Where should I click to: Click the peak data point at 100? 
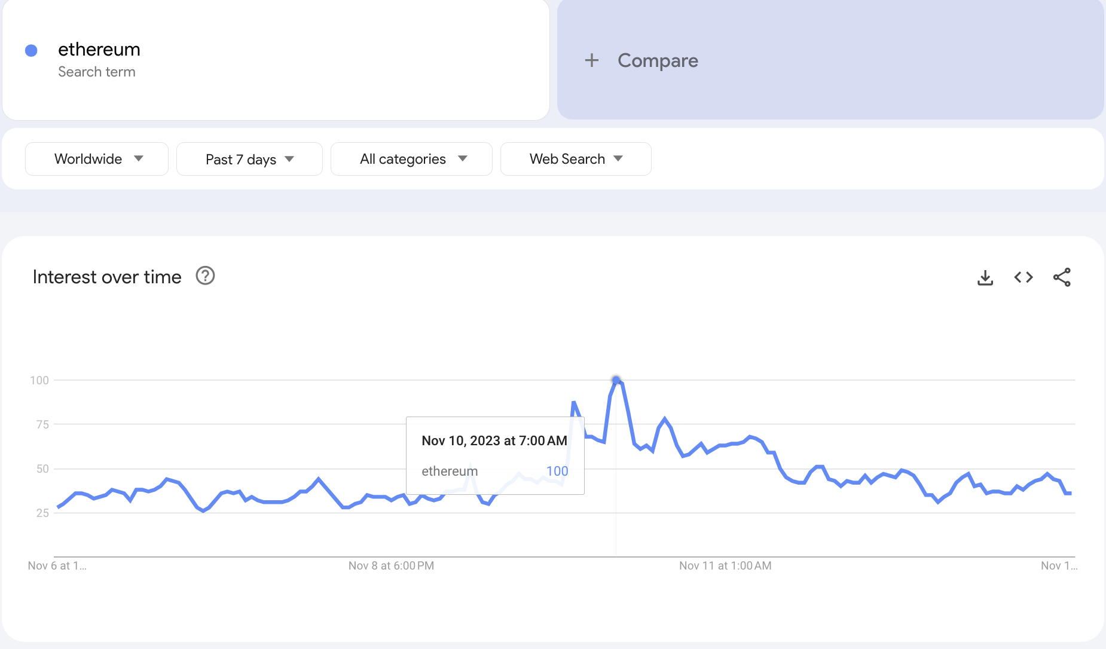616,380
